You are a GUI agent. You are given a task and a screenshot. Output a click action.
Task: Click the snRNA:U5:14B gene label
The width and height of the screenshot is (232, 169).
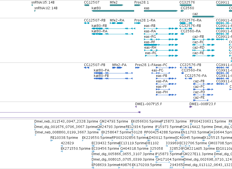(43, 2)
